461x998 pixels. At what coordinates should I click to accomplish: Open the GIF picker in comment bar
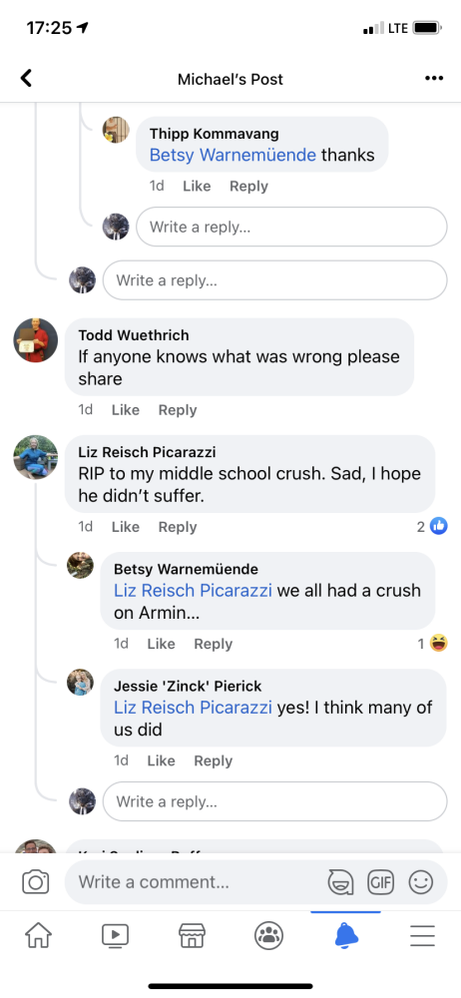coord(380,882)
